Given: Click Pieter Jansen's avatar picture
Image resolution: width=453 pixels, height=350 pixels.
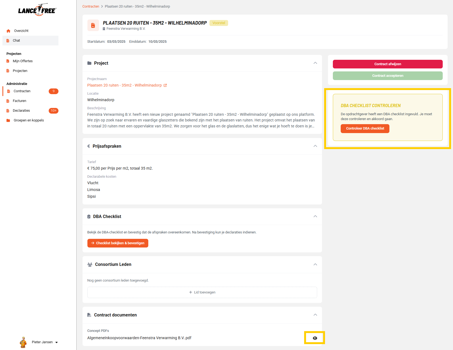Looking at the screenshot, I should 23,342.
